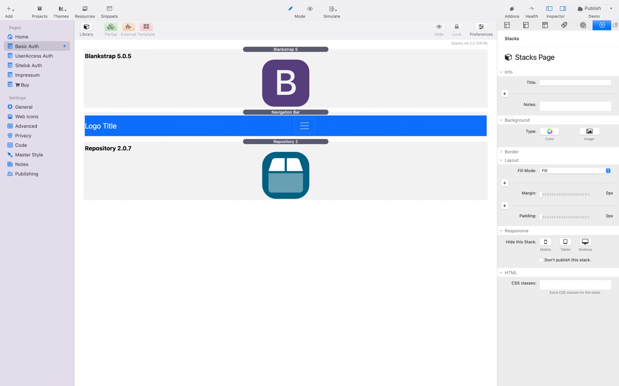Click the Notes input field
This screenshot has height=386, width=619.
point(575,106)
